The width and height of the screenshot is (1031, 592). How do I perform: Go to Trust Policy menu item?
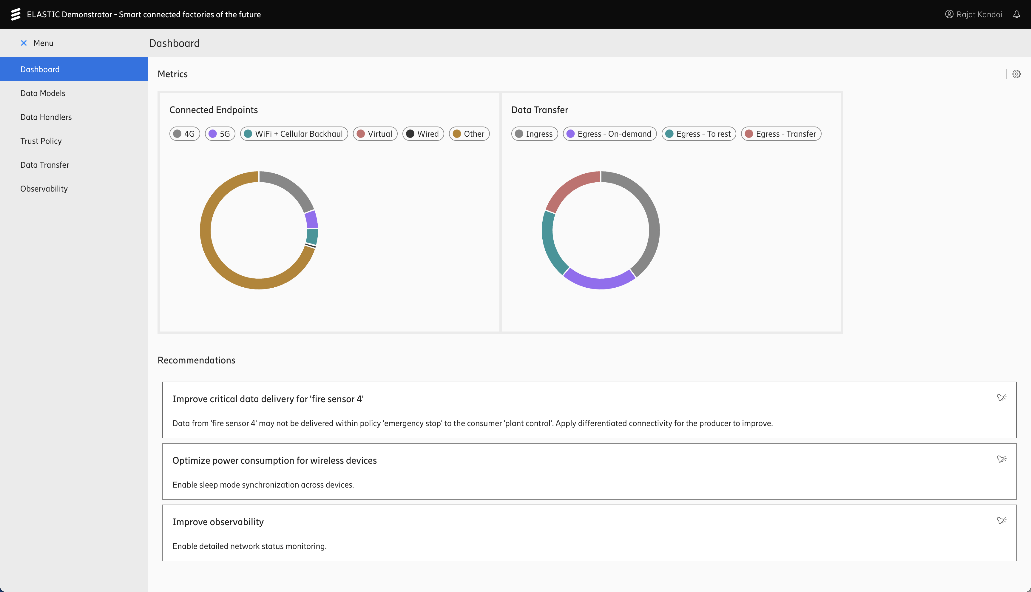point(41,141)
